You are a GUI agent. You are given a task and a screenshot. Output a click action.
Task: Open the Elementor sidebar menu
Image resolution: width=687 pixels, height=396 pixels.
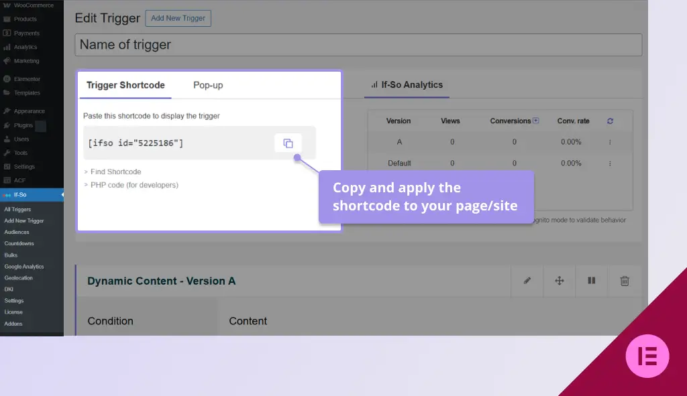tap(23, 78)
